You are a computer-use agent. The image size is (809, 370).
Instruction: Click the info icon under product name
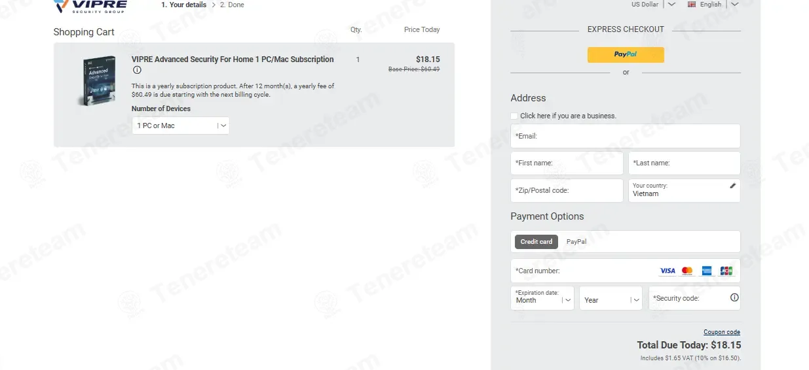[x=137, y=71]
